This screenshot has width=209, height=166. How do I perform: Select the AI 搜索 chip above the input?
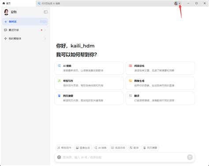(x=101, y=148)
